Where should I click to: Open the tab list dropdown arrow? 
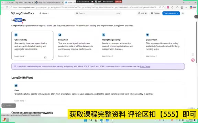(x=2, y=2)
